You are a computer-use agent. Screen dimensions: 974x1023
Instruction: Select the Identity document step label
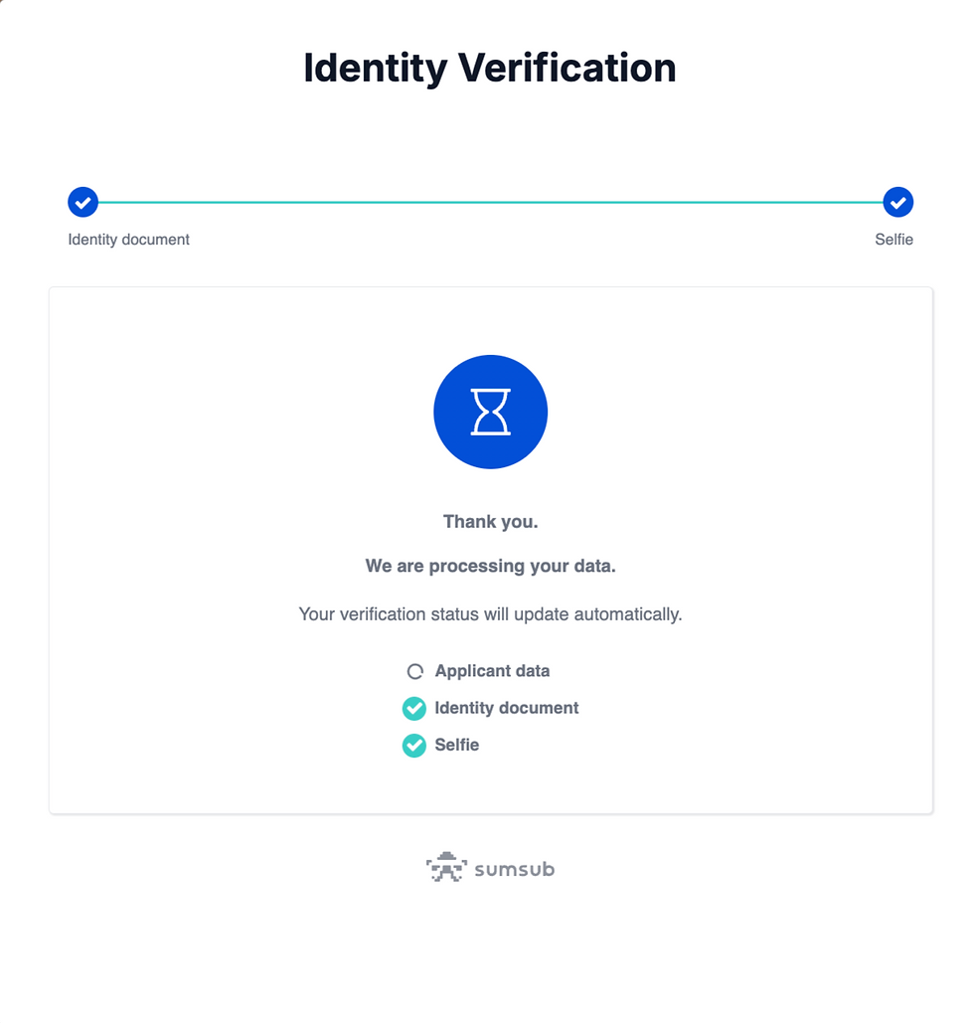pos(128,240)
